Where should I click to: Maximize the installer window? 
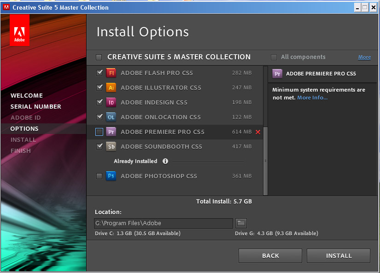[365, 8]
